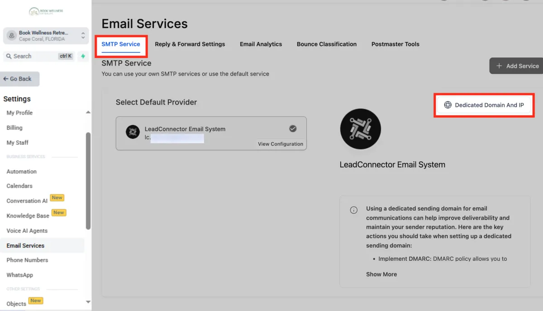Click the Select Default Provider heading
543x311 pixels.
click(x=156, y=102)
